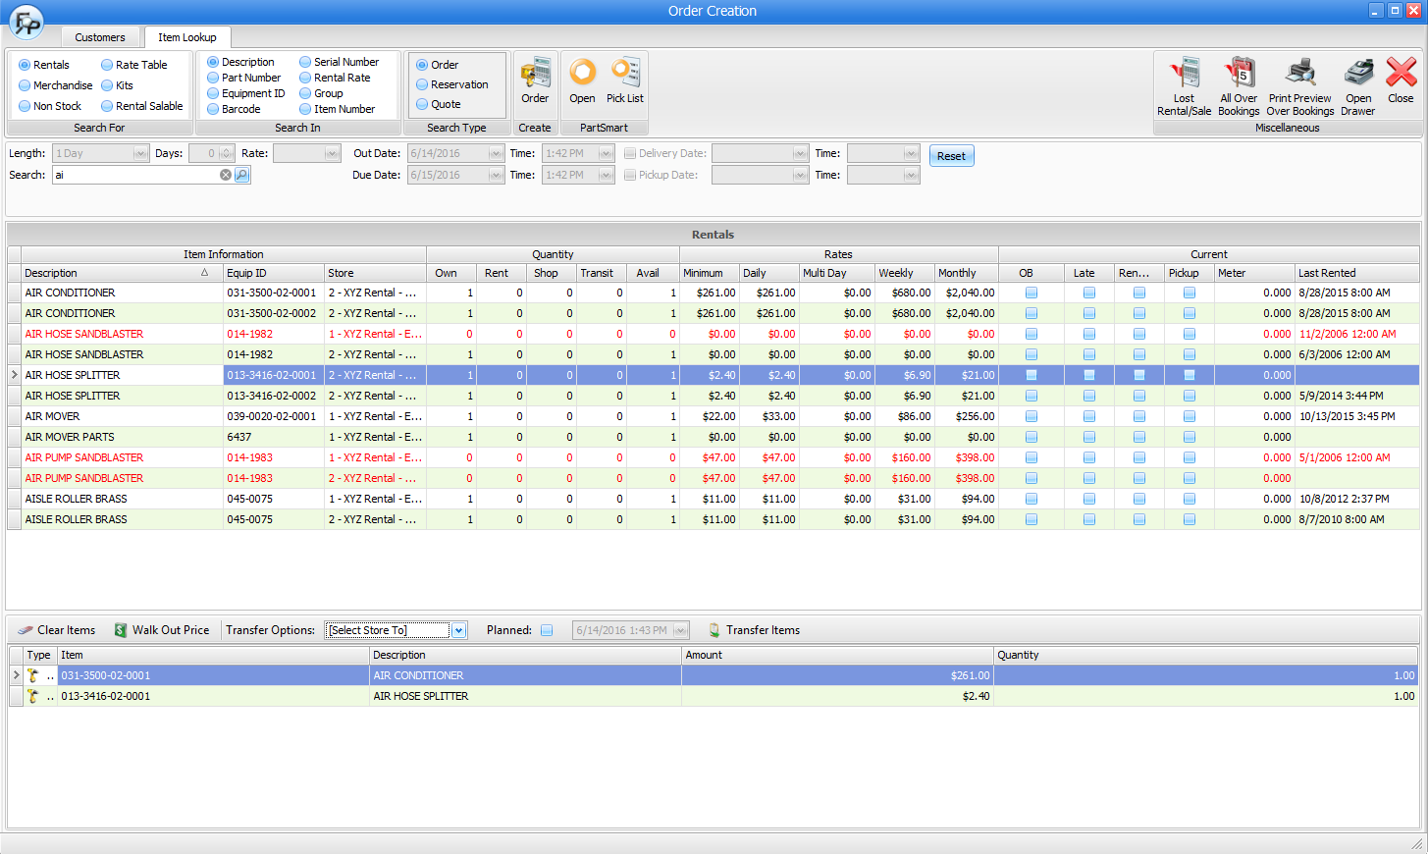Select Rental Salable option
Image resolution: width=1428 pixels, height=854 pixels.
click(107, 106)
